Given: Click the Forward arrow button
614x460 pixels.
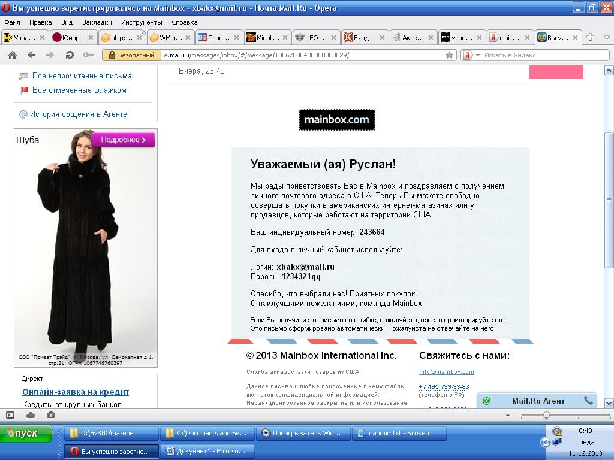Looking at the screenshot, I should click(50, 55).
